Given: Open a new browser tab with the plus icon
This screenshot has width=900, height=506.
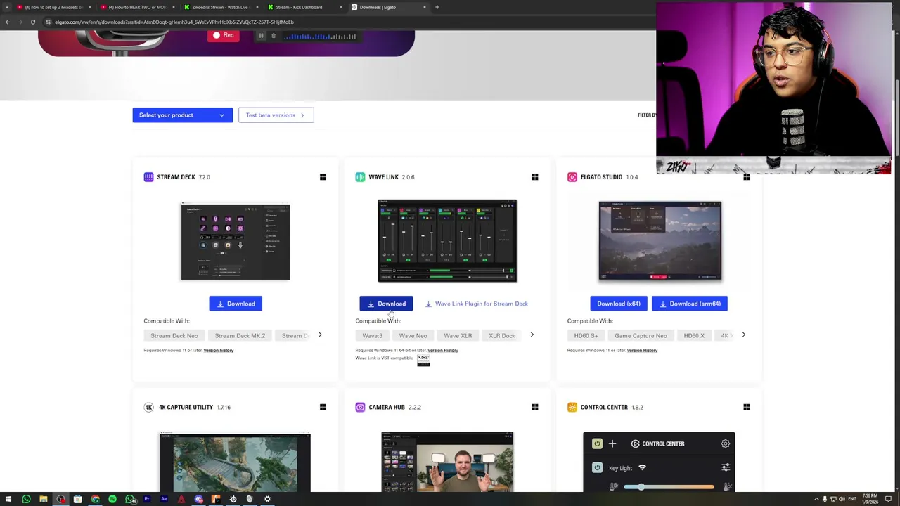Looking at the screenshot, I should click(437, 7).
